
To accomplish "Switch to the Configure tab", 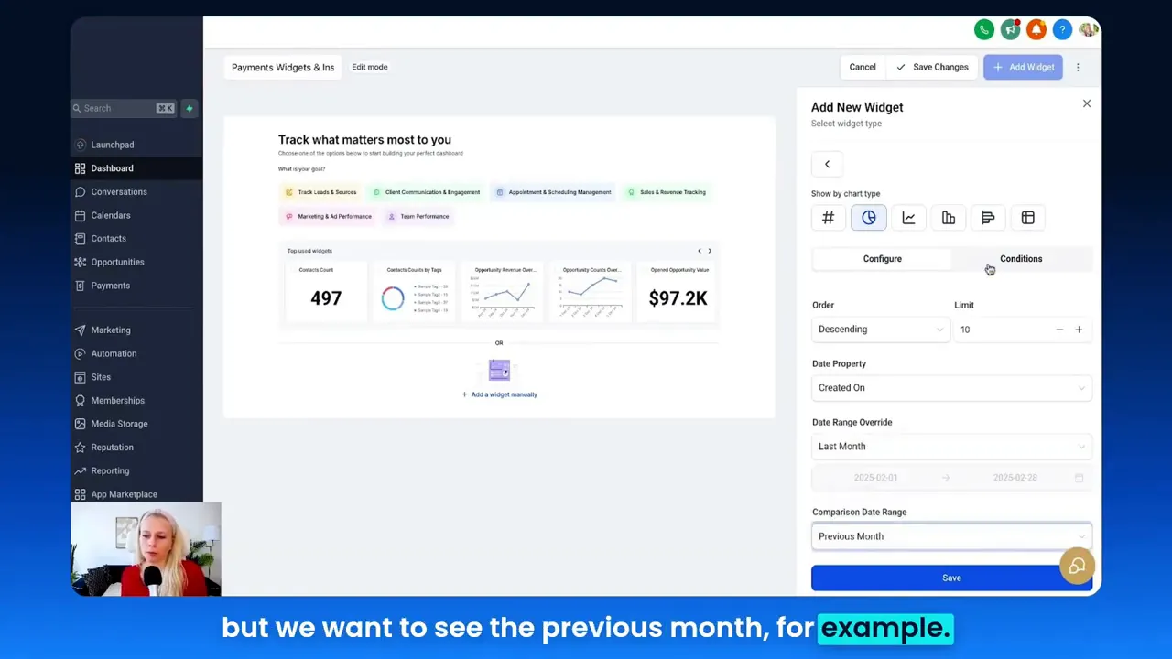I will (x=882, y=259).
